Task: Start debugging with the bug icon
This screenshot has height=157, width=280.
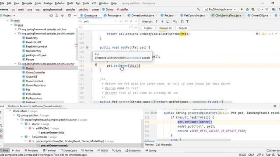Action: point(247,10)
